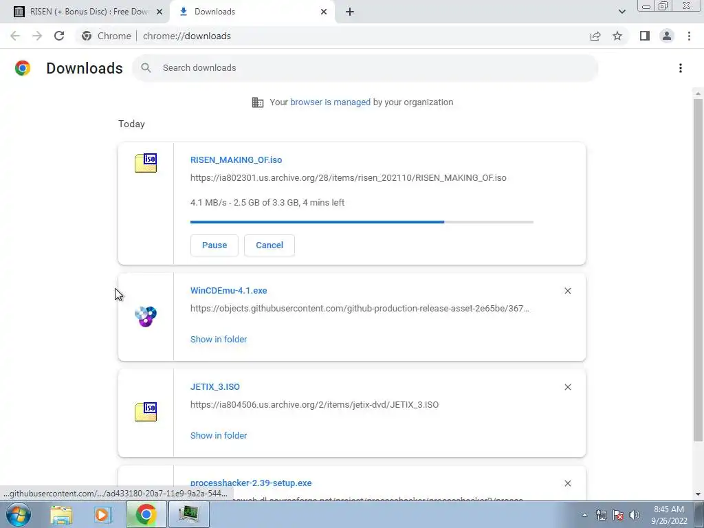Open the Windows Start menu

pyautogui.click(x=19, y=514)
